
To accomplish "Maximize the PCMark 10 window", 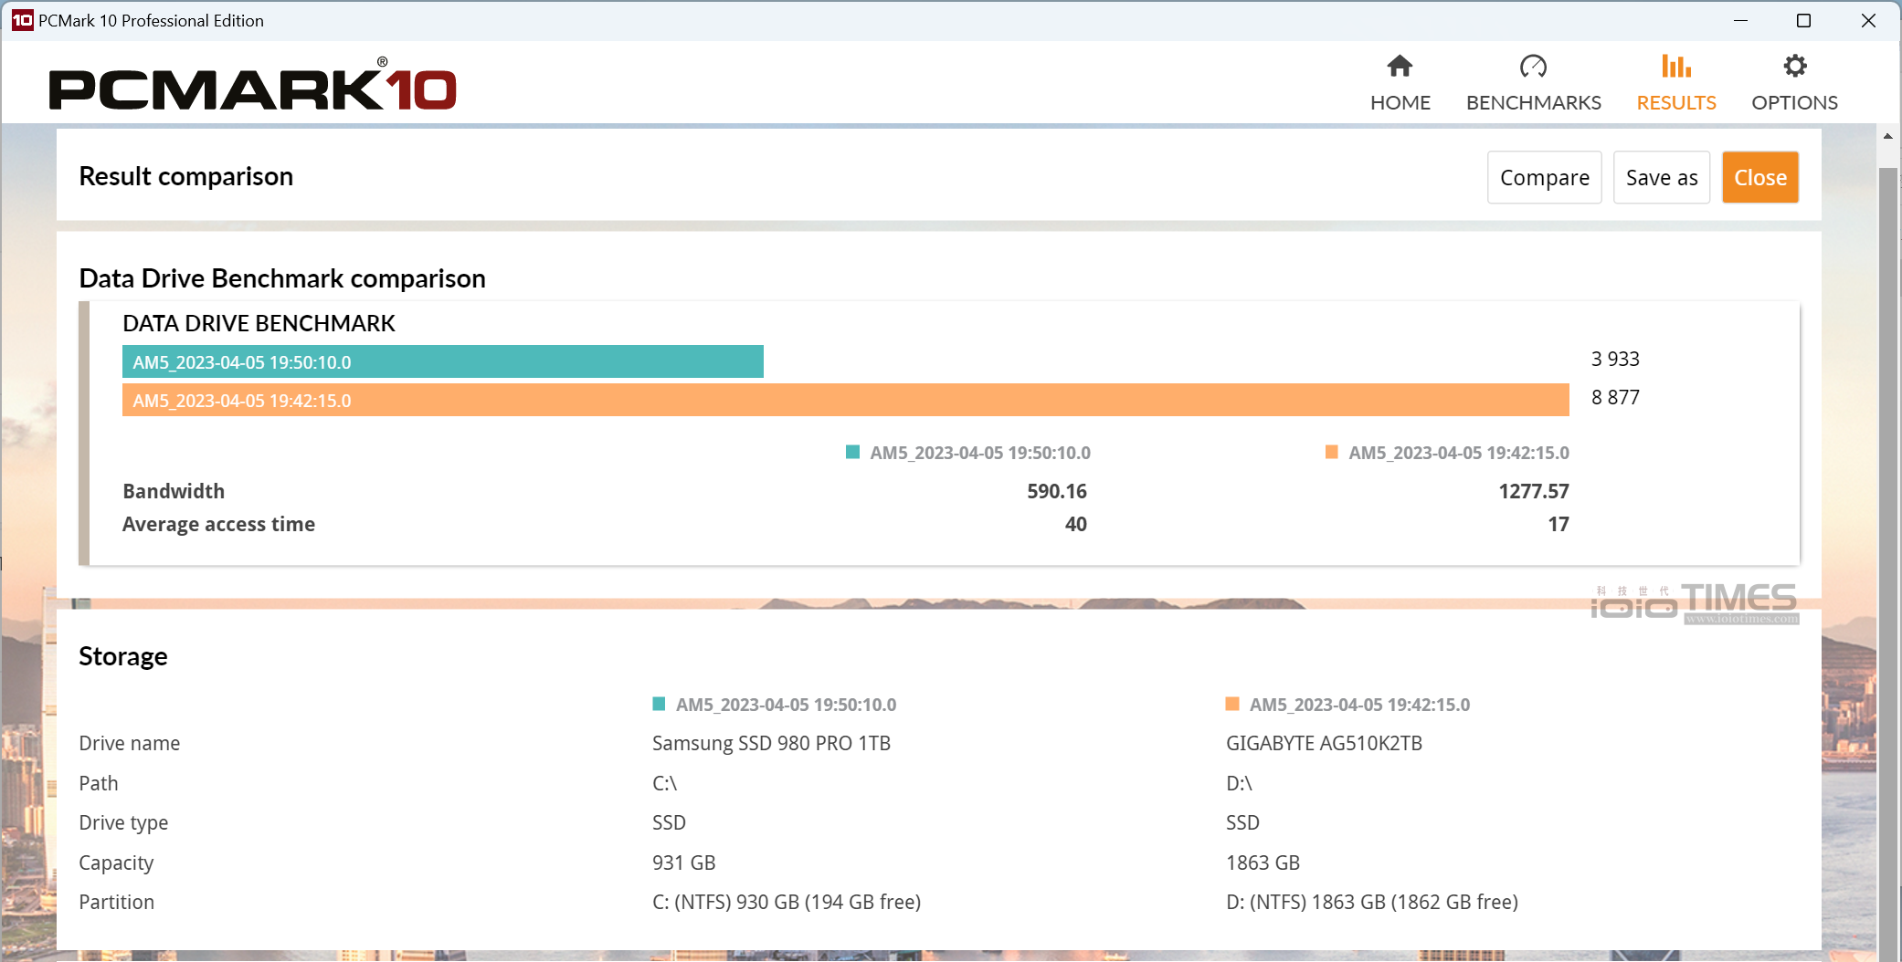I will (x=1803, y=20).
